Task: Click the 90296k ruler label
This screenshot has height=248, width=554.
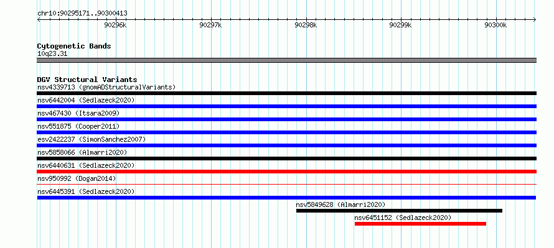Action: (x=115, y=25)
